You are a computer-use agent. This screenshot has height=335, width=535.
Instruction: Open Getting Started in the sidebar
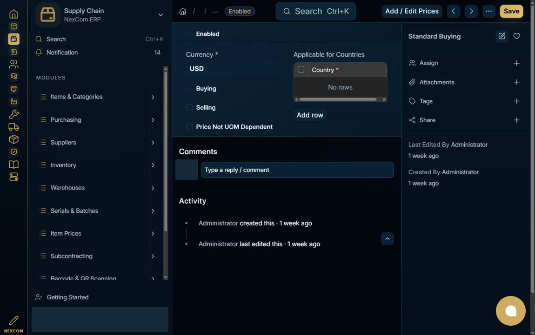[x=67, y=297]
